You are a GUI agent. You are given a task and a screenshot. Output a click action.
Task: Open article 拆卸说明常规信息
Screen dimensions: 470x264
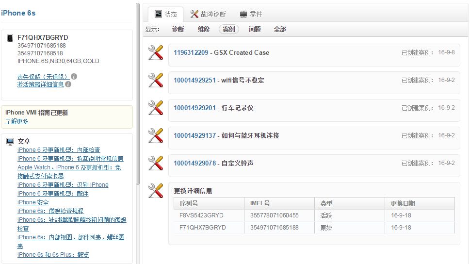[x=70, y=158]
